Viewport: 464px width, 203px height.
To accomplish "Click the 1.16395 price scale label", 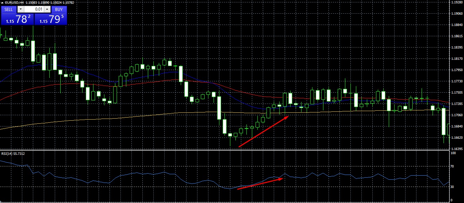I will [x=457, y=149].
